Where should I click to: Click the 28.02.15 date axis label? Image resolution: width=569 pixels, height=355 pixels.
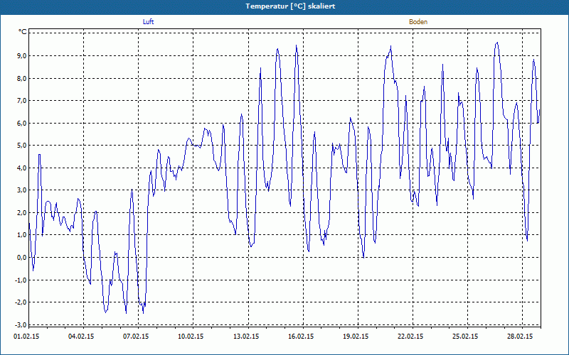[520, 337]
